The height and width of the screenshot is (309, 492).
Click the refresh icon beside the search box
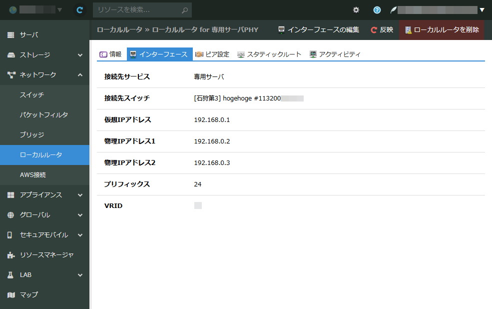(80, 10)
